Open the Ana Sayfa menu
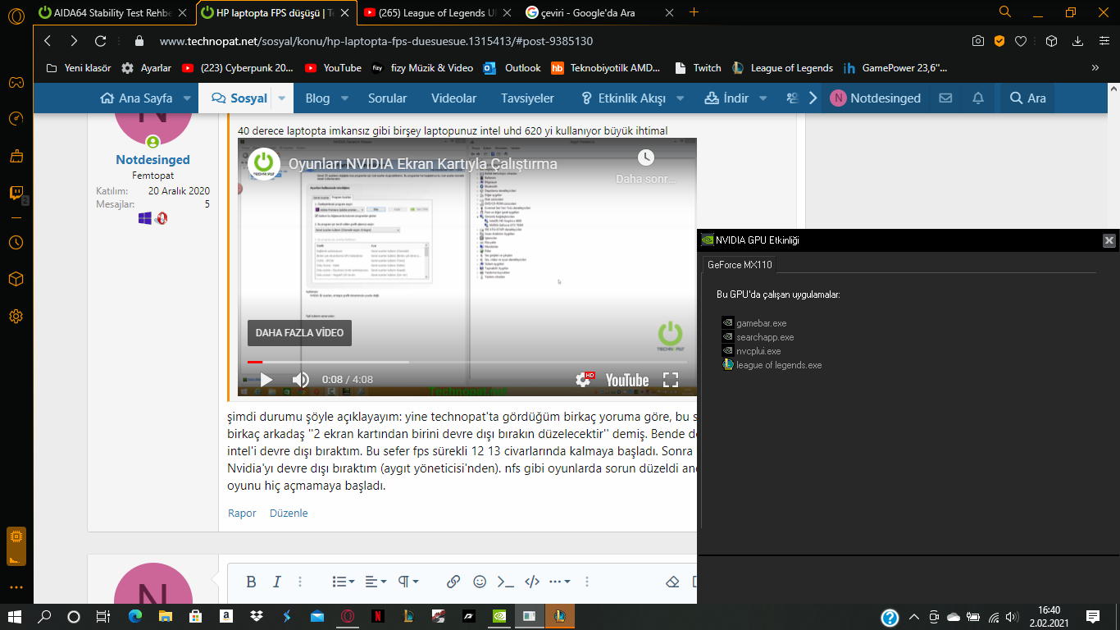This screenshot has width=1120, height=630. tap(136, 98)
